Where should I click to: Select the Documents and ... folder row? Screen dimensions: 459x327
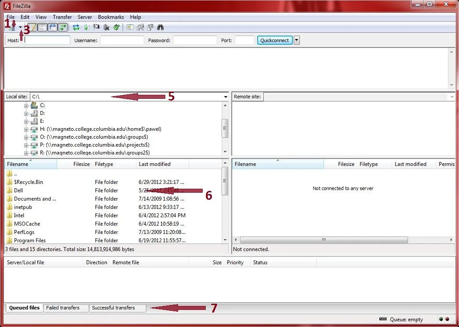tap(113, 199)
